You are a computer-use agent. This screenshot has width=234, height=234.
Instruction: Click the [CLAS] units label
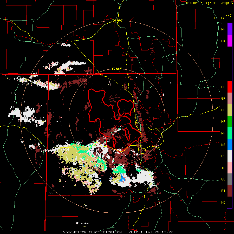(x=220, y=18)
